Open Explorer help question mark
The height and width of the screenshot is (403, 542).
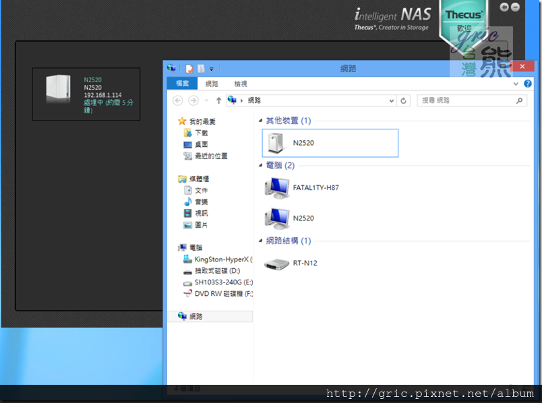tap(527, 84)
